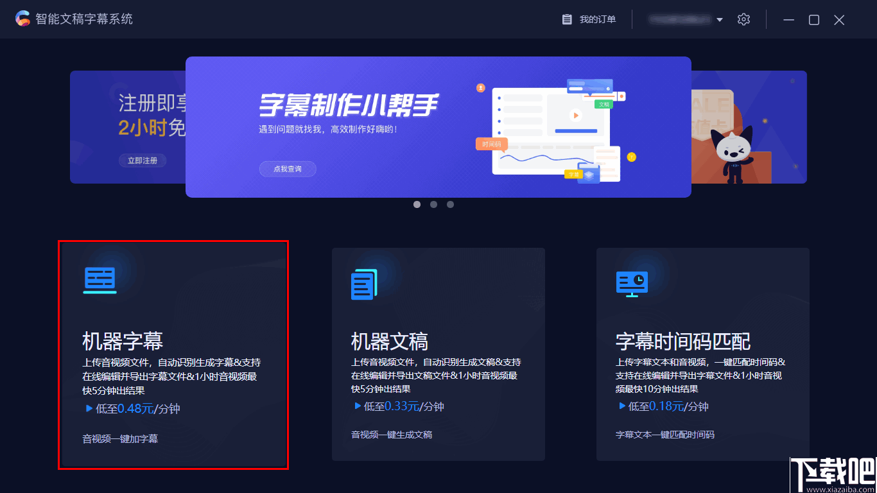Select the third carousel indicator dot
The height and width of the screenshot is (493, 877).
click(x=450, y=204)
